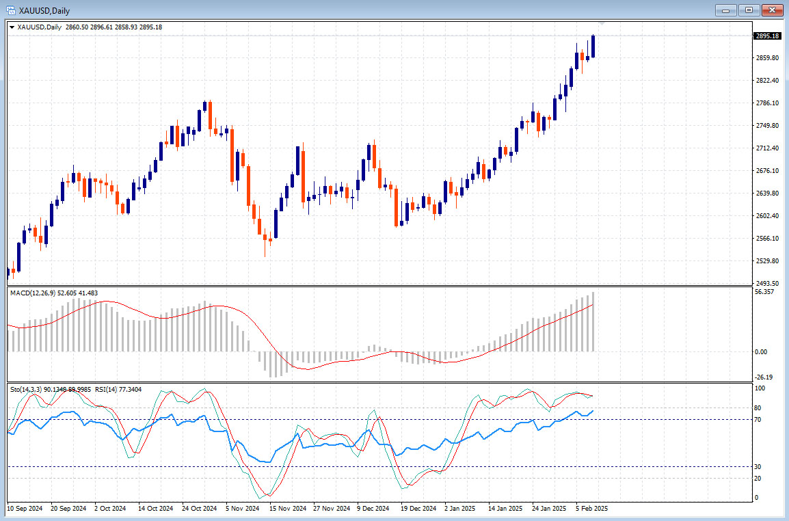Click the current price tag 2895.18
The width and height of the screenshot is (789, 521).
click(766, 36)
